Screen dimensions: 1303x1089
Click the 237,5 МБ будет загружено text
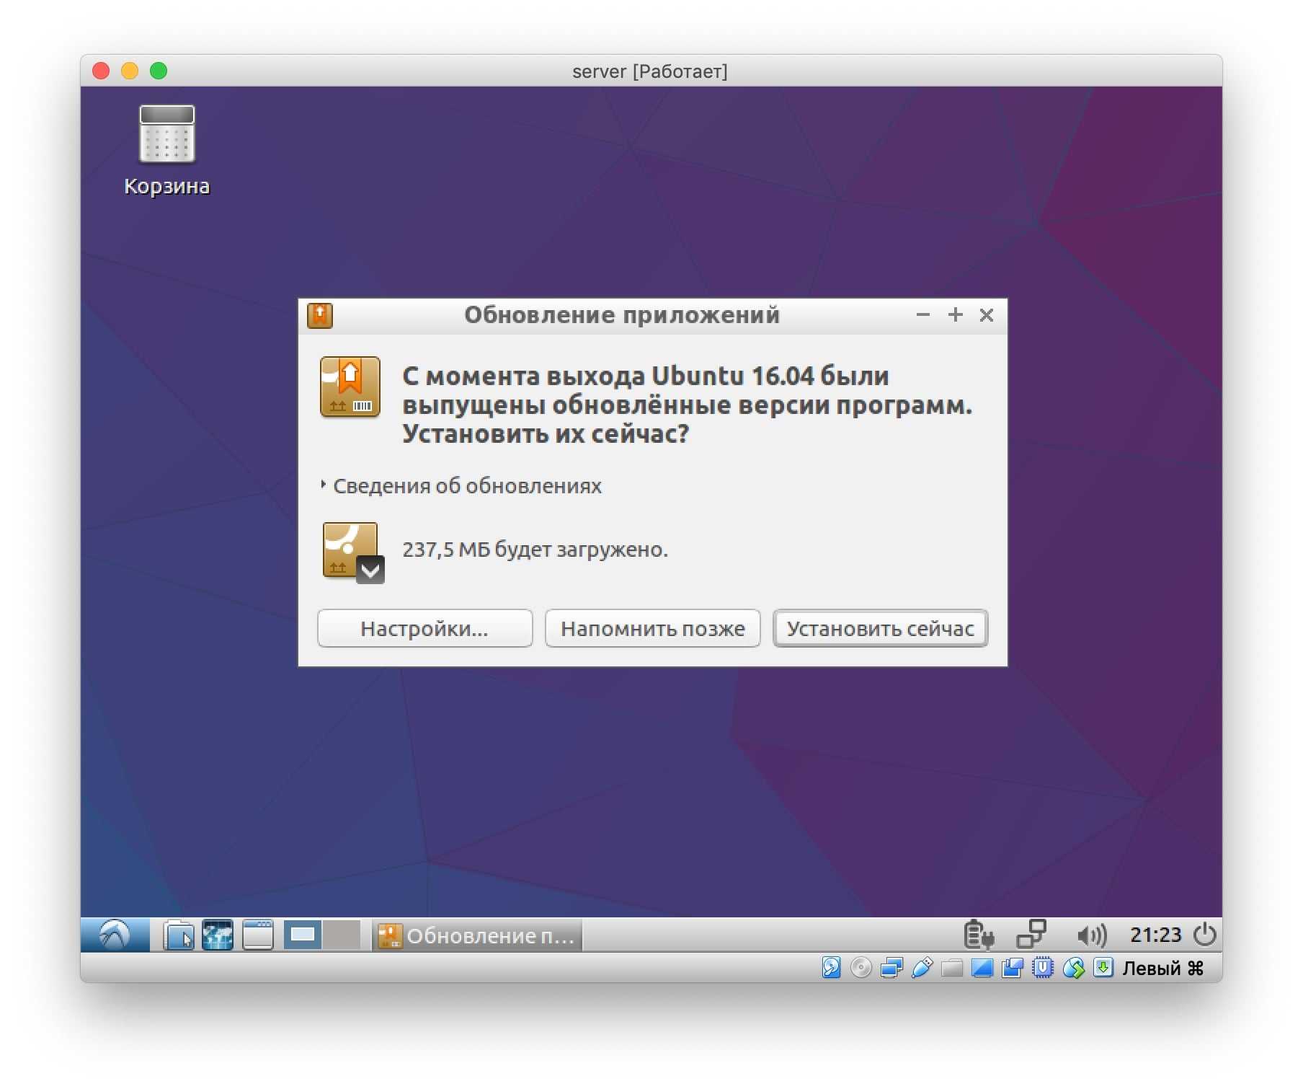(x=535, y=550)
